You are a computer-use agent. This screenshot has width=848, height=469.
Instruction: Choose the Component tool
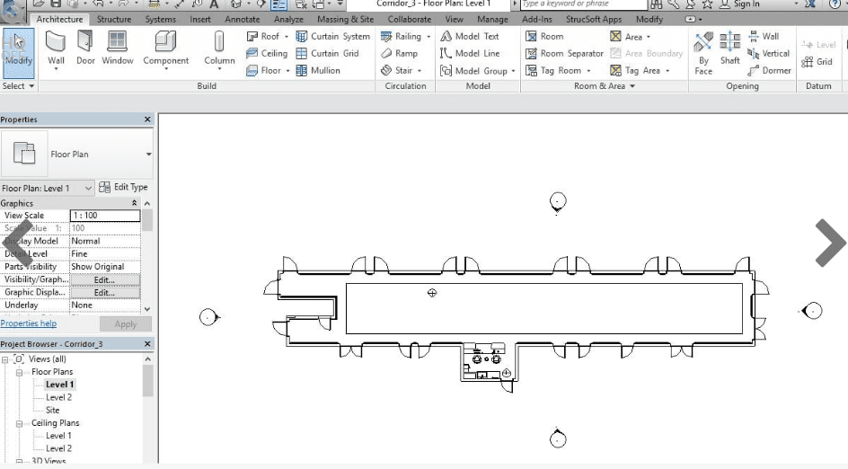(x=165, y=49)
